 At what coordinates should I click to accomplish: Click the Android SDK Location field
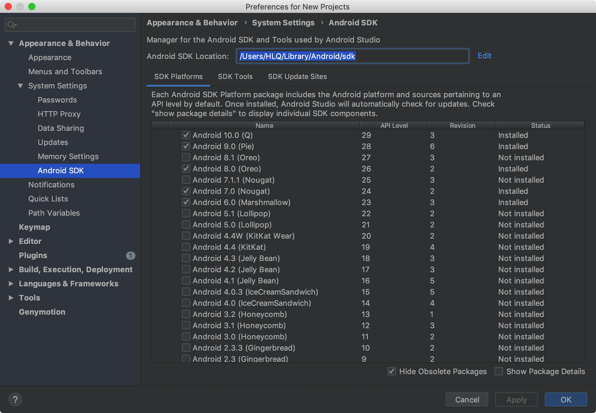click(x=353, y=56)
